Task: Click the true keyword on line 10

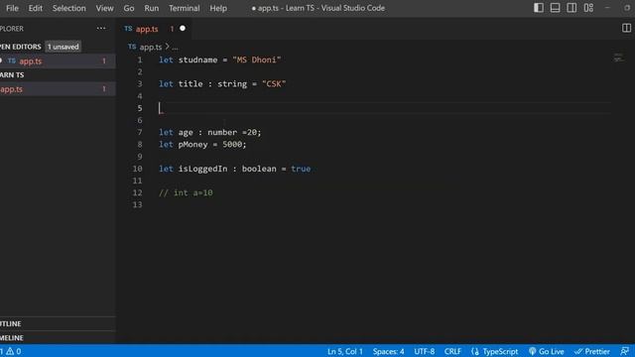Action: 301,169
